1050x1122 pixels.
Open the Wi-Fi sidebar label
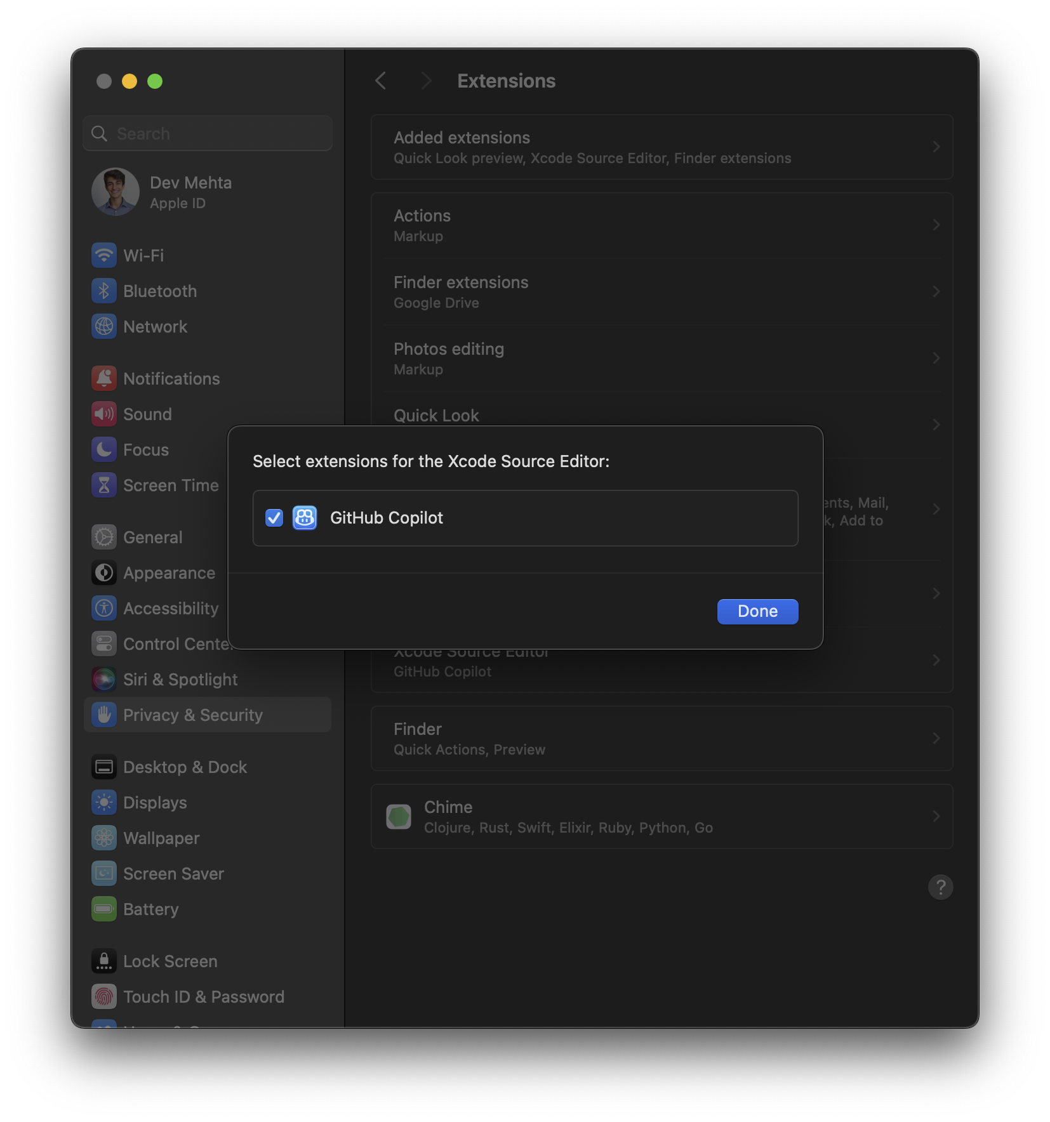coord(143,255)
